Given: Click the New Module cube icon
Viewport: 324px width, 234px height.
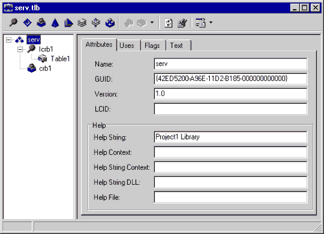Looking at the screenshot, I should point(110,23).
